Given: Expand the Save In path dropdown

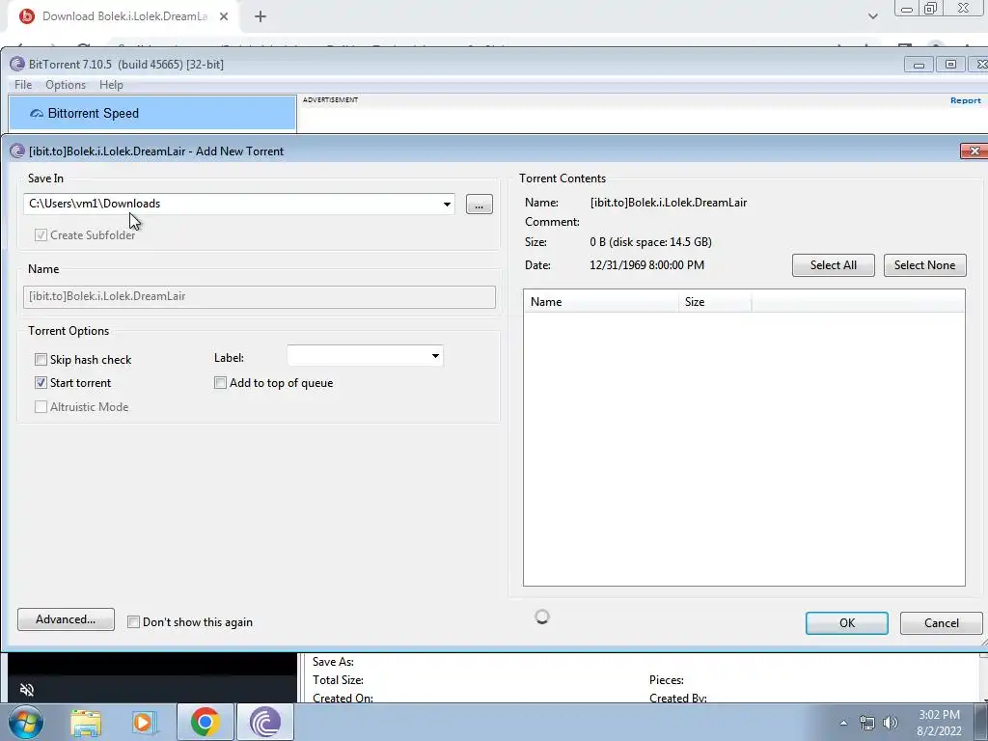Looking at the screenshot, I should (x=447, y=205).
